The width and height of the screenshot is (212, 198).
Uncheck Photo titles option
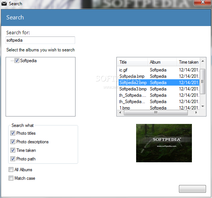[x=13, y=133]
